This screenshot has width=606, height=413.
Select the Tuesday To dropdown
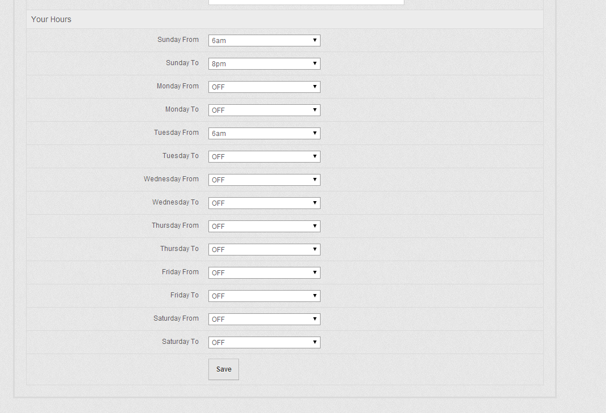(264, 157)
